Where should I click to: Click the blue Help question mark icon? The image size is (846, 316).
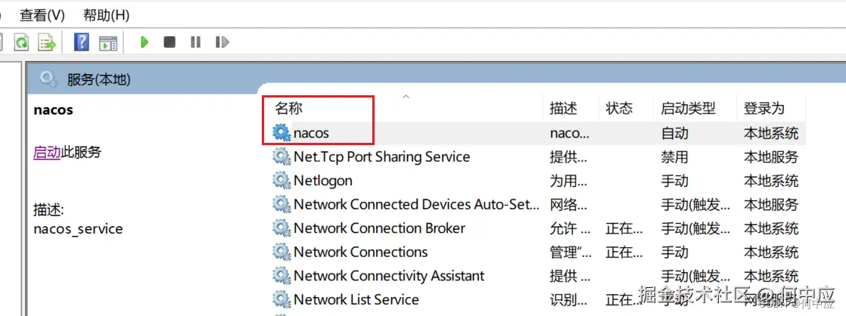click(82, 42)
